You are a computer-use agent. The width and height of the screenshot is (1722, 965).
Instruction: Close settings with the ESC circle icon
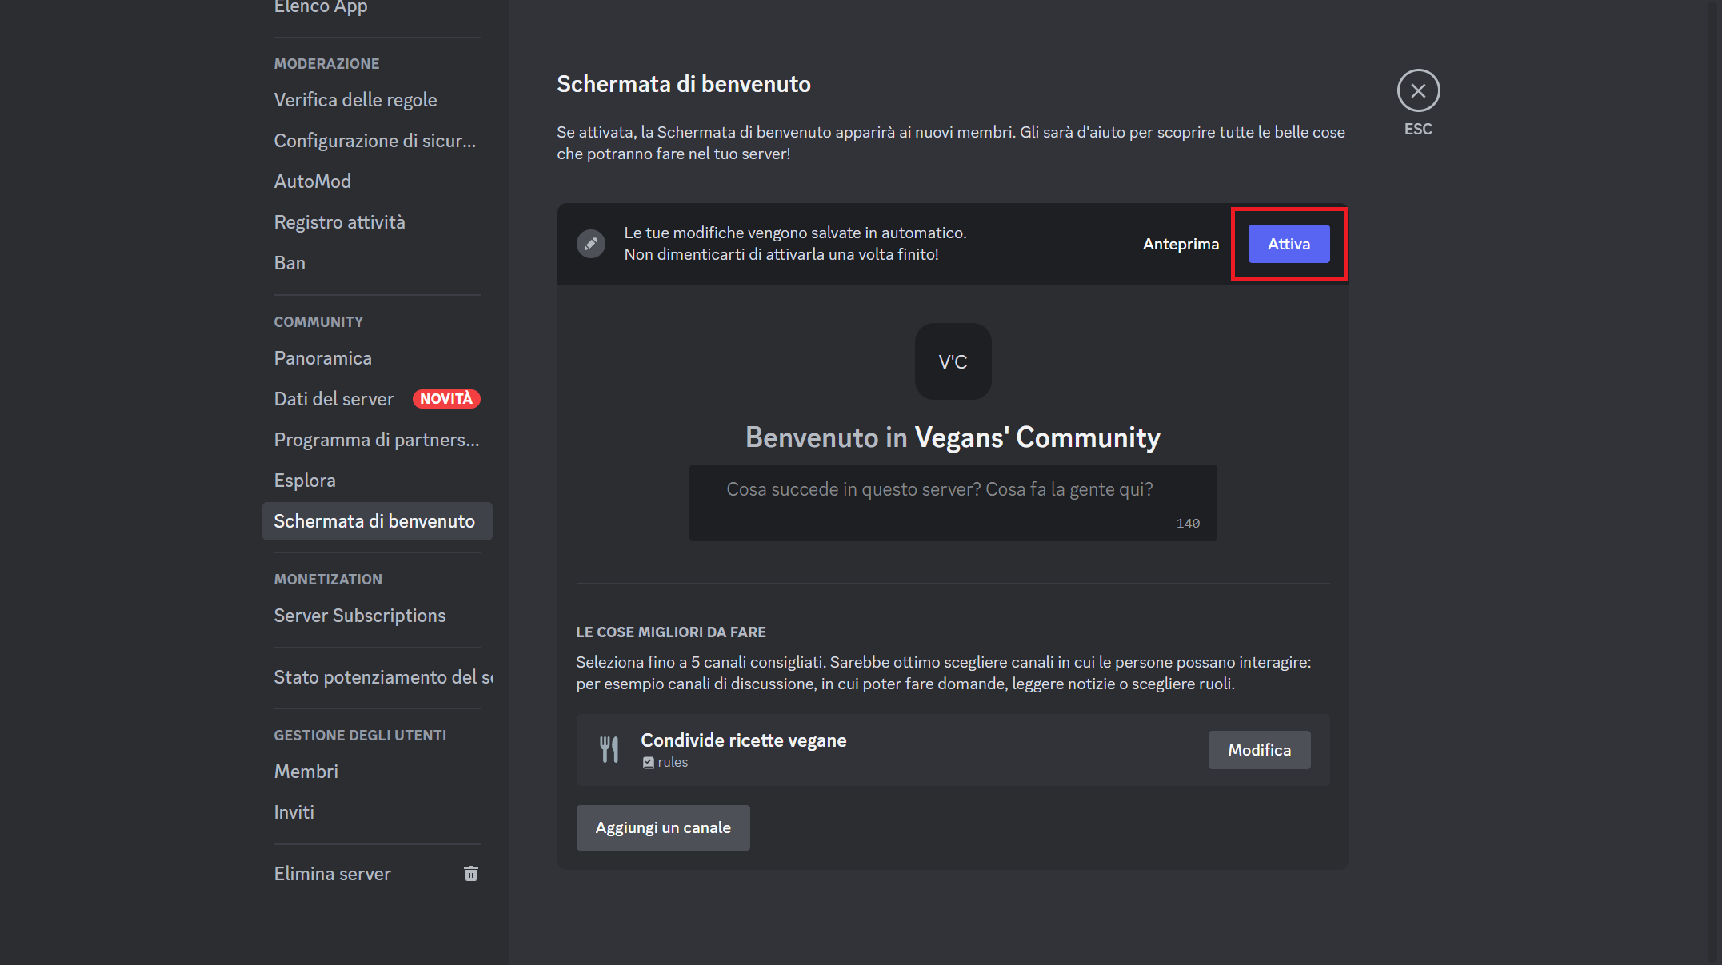(1418, 90)
